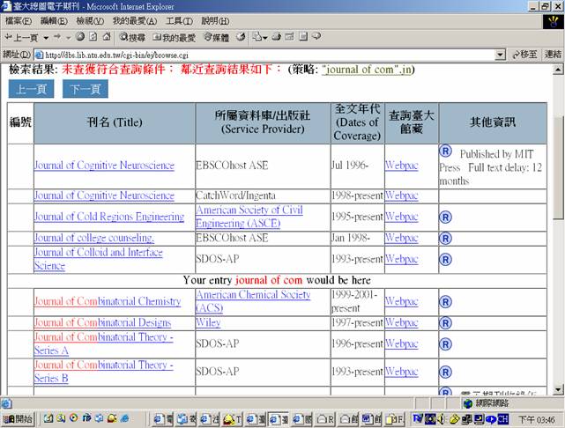
Task: Click Webpac for the Combinatorial Designs row
Action: [401, 322]
